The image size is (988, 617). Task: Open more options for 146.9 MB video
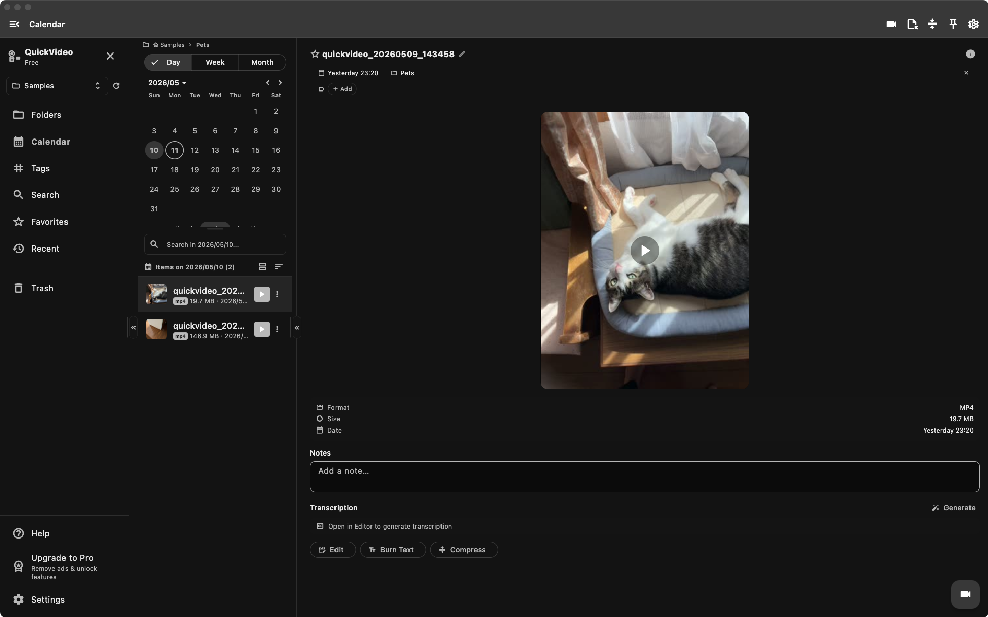(277, 329)
